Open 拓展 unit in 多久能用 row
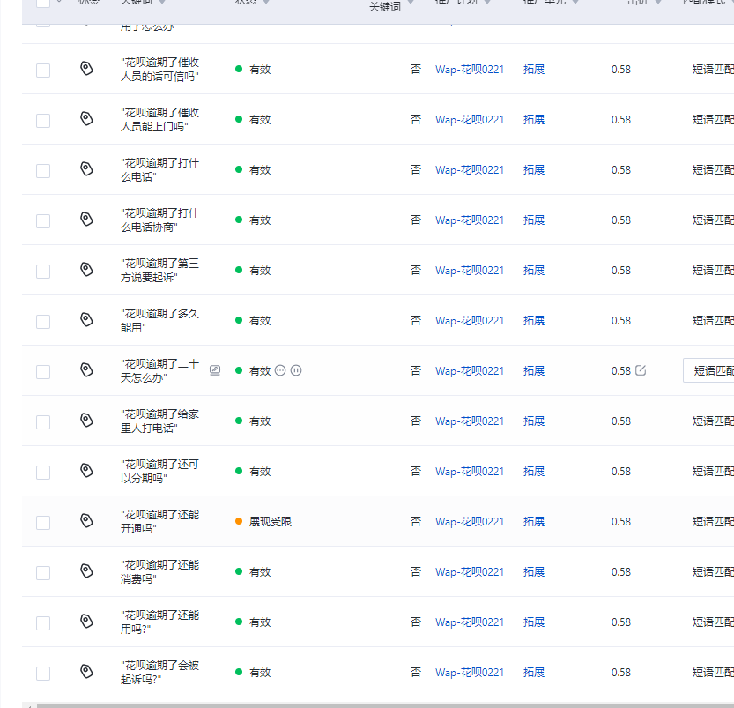The width and height of the screenshot is (734, 708). [534, 321]
